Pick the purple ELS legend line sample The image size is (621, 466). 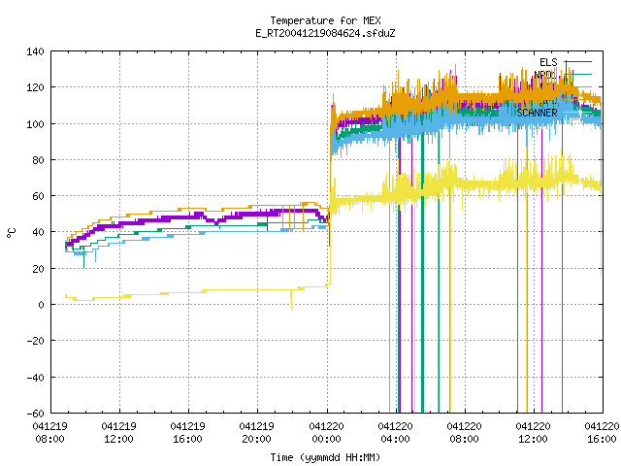[x=578, y=62]
